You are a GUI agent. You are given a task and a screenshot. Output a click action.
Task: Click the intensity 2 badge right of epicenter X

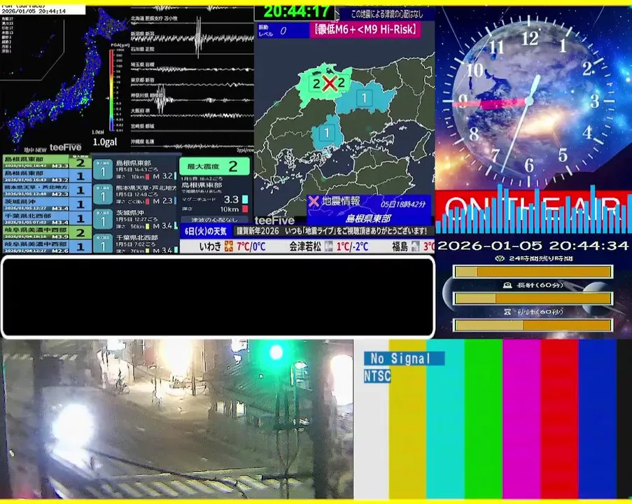pos(342,83)
